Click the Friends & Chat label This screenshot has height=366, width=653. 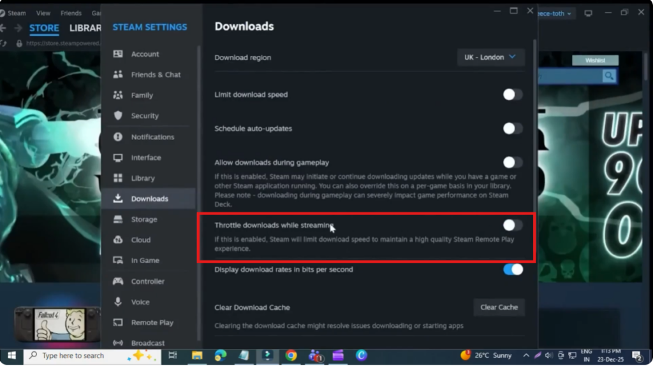(156, 75)
